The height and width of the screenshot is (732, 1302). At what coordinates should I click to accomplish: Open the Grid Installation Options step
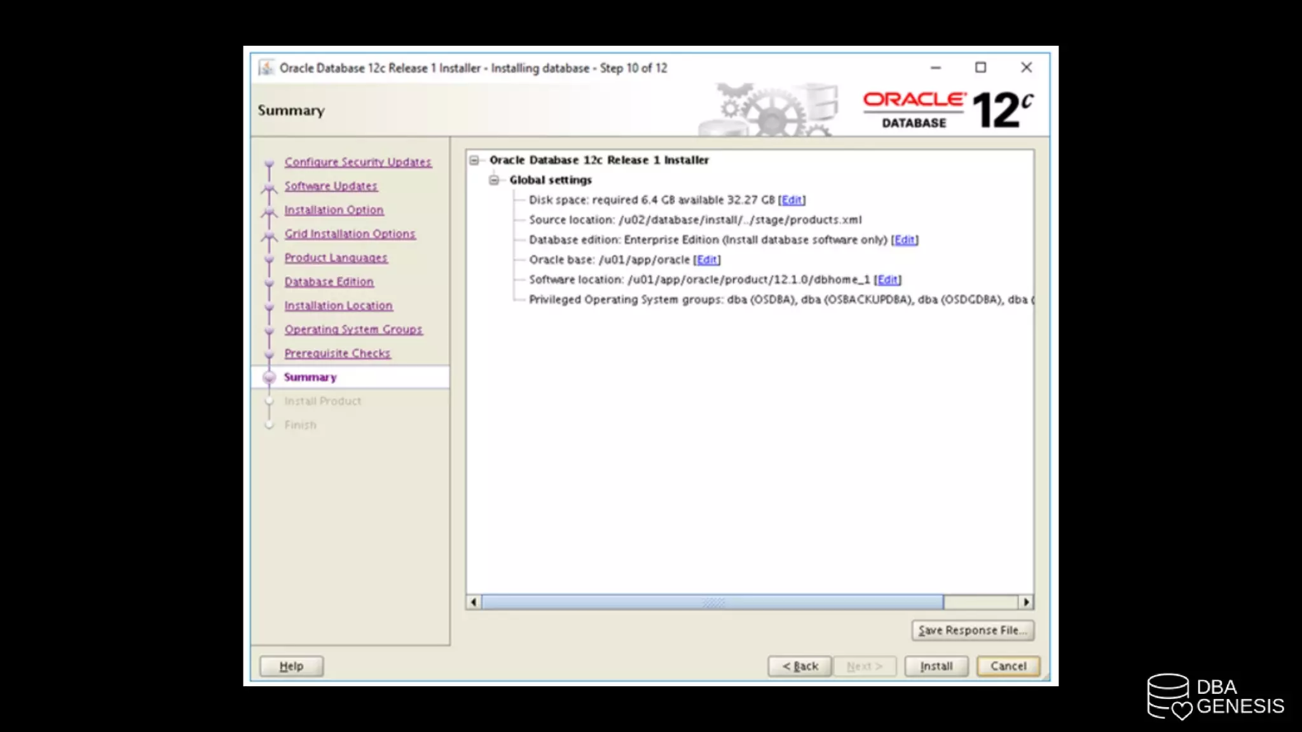350,234
